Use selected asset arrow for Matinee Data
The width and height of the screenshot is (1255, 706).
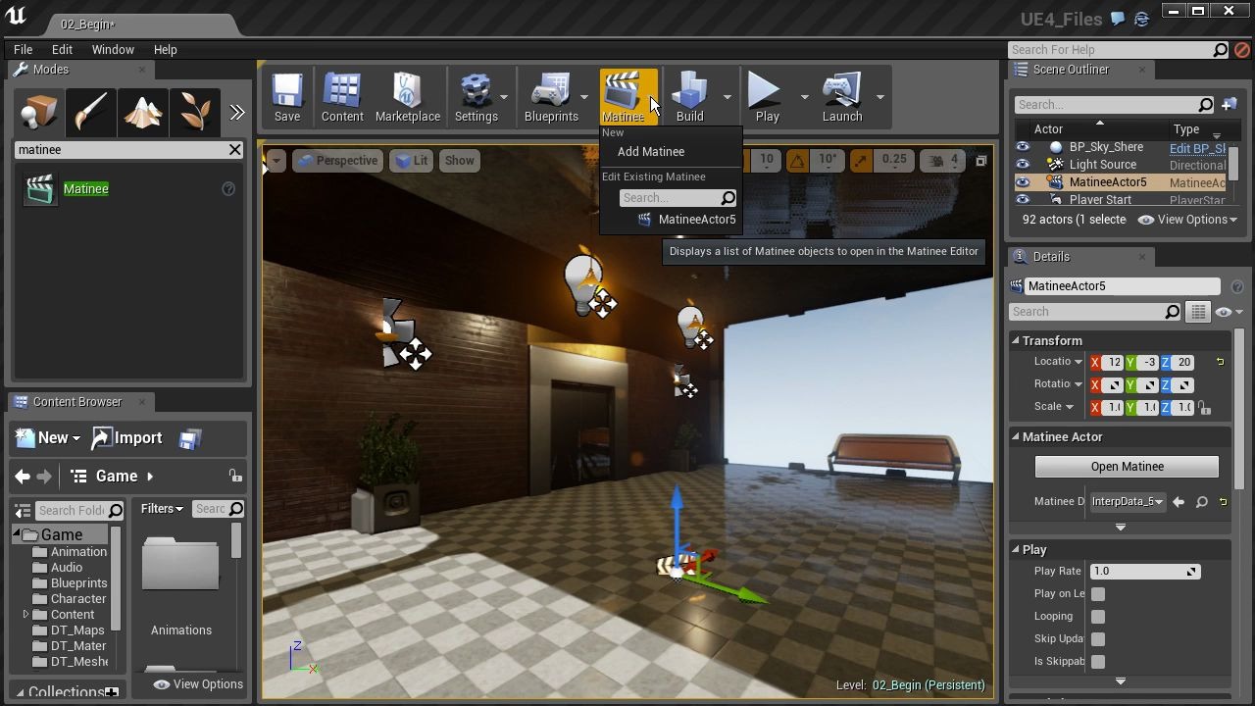coord(1179,501)
